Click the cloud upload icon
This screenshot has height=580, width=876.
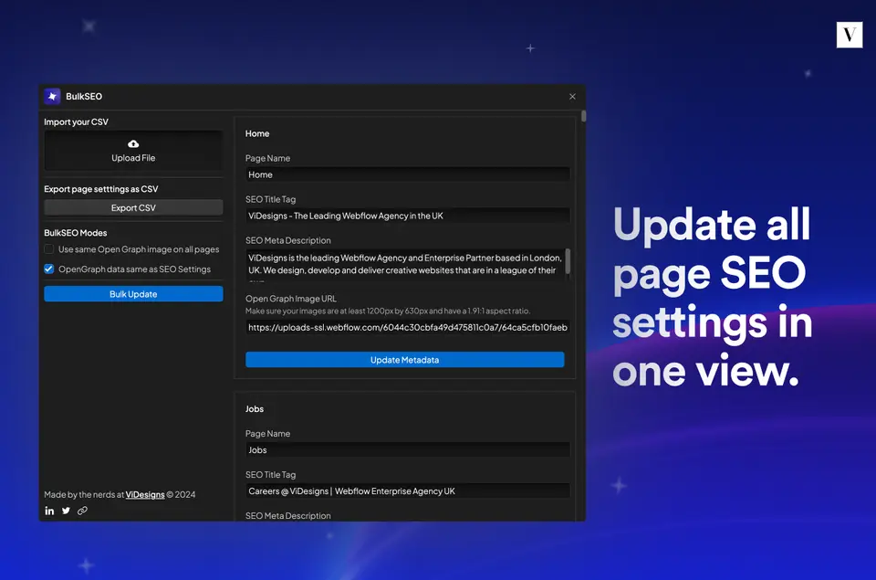pyautogui.click(x=133, y=143)
